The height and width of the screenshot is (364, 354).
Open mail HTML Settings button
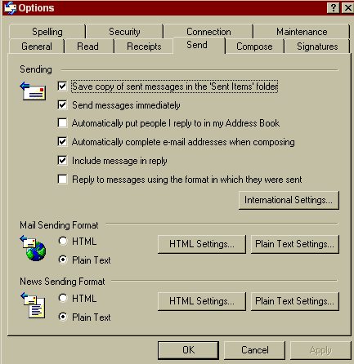202,244
